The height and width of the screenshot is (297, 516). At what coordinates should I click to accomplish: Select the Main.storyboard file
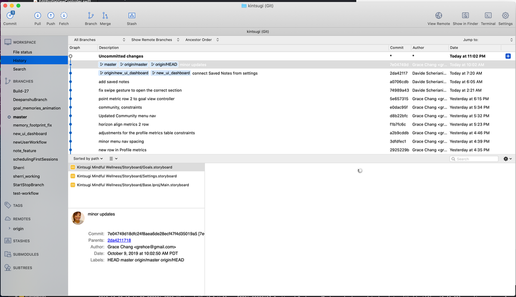click(x=136, y=185)
